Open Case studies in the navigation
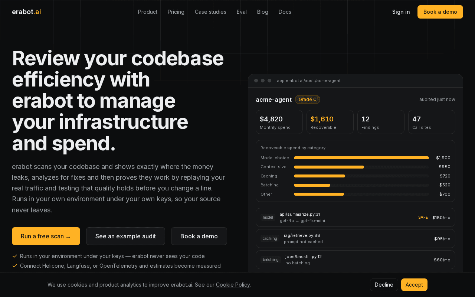Screen dimensions: 475x297 pyautogui.click(x=210, y=12)
